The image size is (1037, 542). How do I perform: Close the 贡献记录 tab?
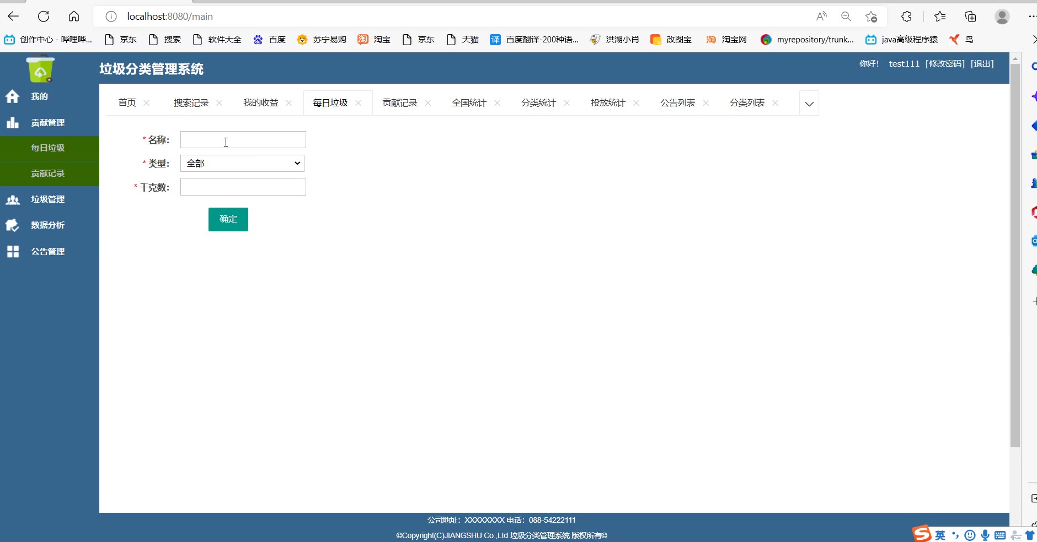pos(427,103)
